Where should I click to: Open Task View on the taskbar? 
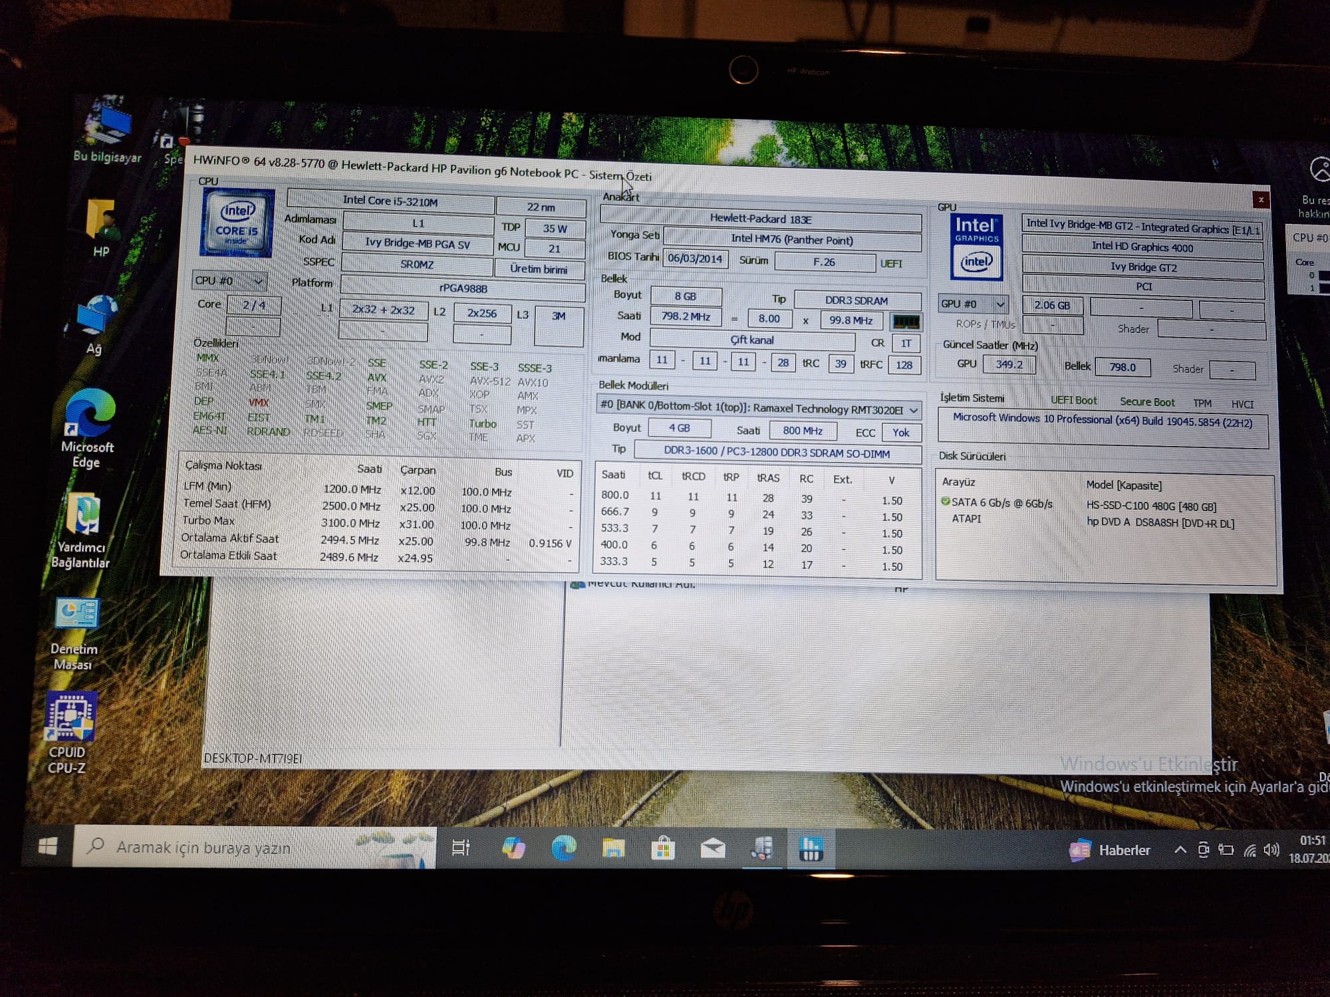460,847
